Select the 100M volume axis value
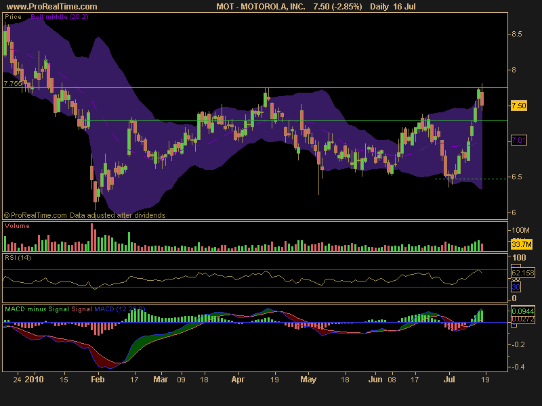The height and width of the screenshot is (406, 542). point(520,230)
